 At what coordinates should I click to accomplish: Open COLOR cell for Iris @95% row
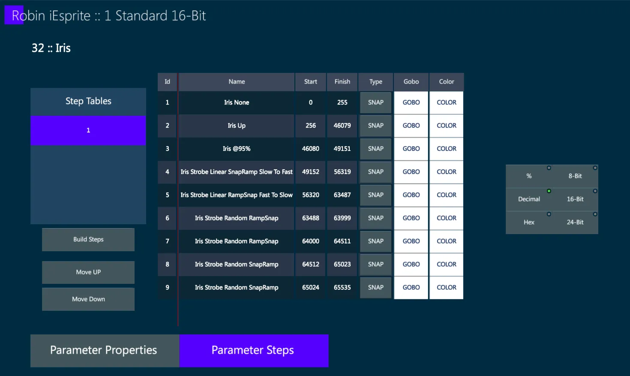(447, 149)
